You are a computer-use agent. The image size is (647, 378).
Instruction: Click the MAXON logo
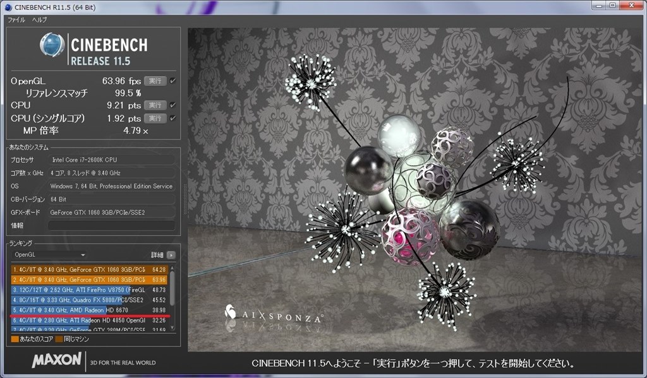(56, 360)
